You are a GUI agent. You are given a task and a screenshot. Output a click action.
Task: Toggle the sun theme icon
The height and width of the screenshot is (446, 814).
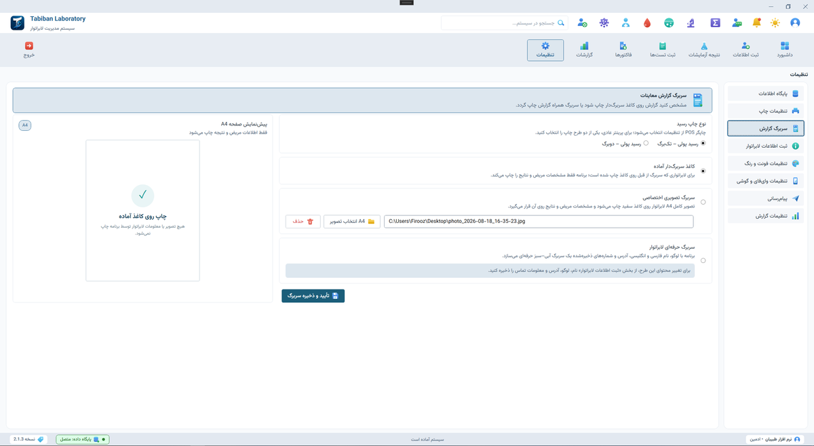775,22
